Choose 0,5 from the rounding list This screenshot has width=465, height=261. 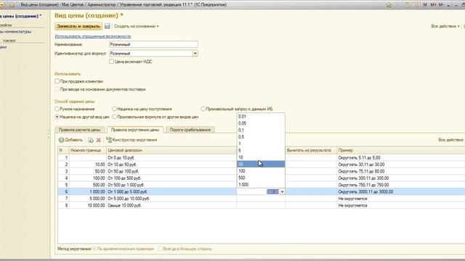pos(261,137)
